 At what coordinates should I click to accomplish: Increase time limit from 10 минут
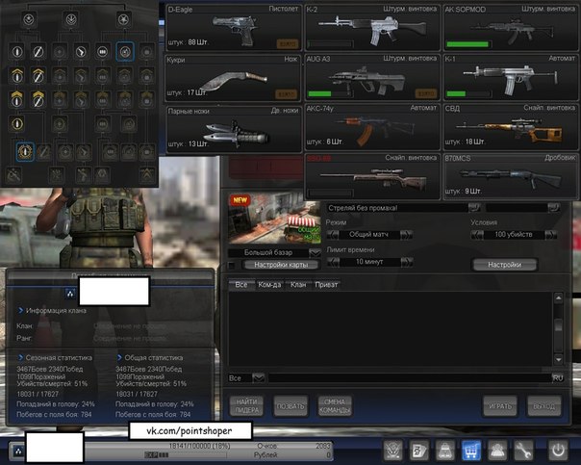click(406, 262)
